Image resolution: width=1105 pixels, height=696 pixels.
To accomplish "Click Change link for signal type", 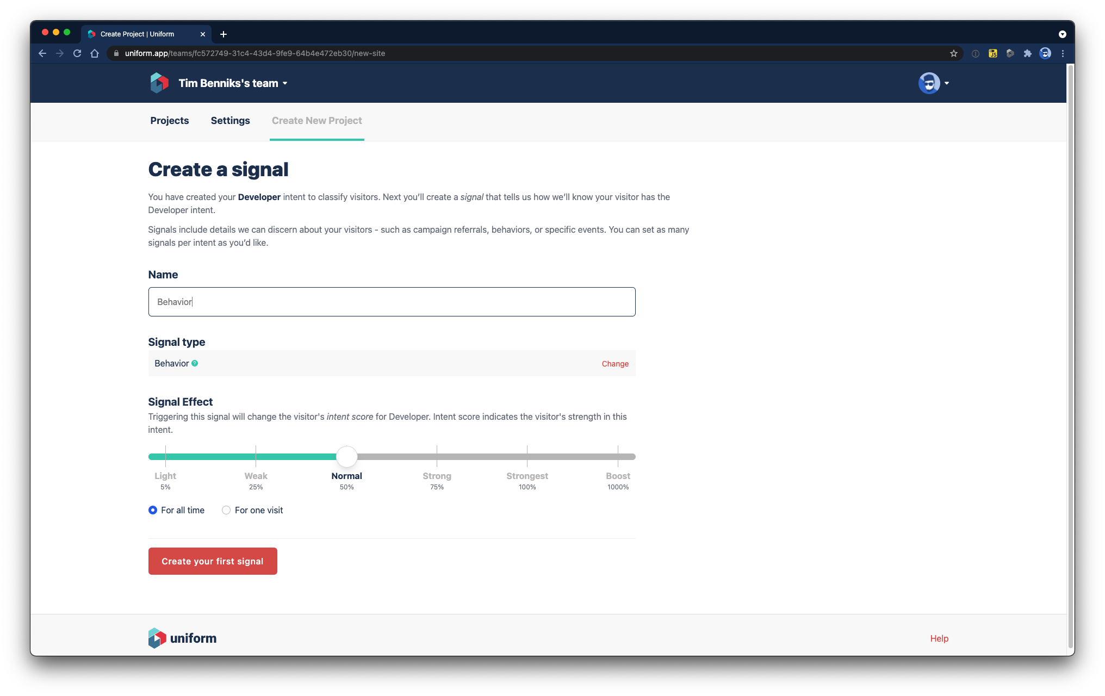I will click(x=615, y=364).
